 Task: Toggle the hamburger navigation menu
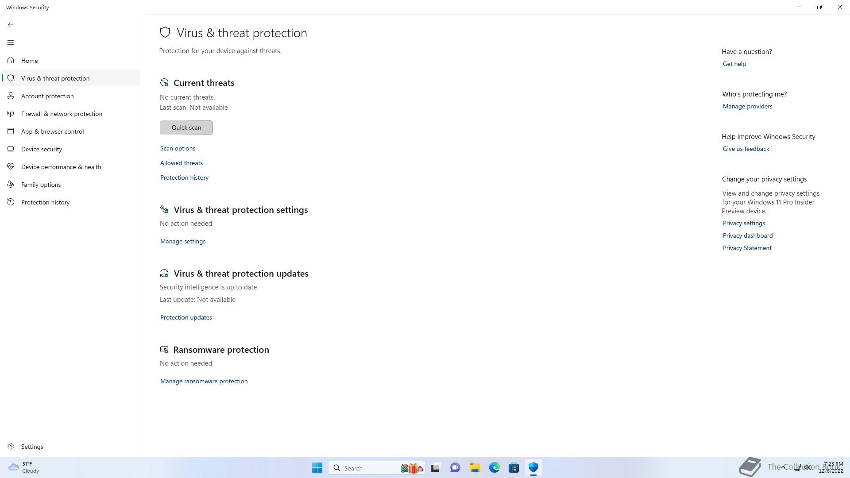(11, 42)
